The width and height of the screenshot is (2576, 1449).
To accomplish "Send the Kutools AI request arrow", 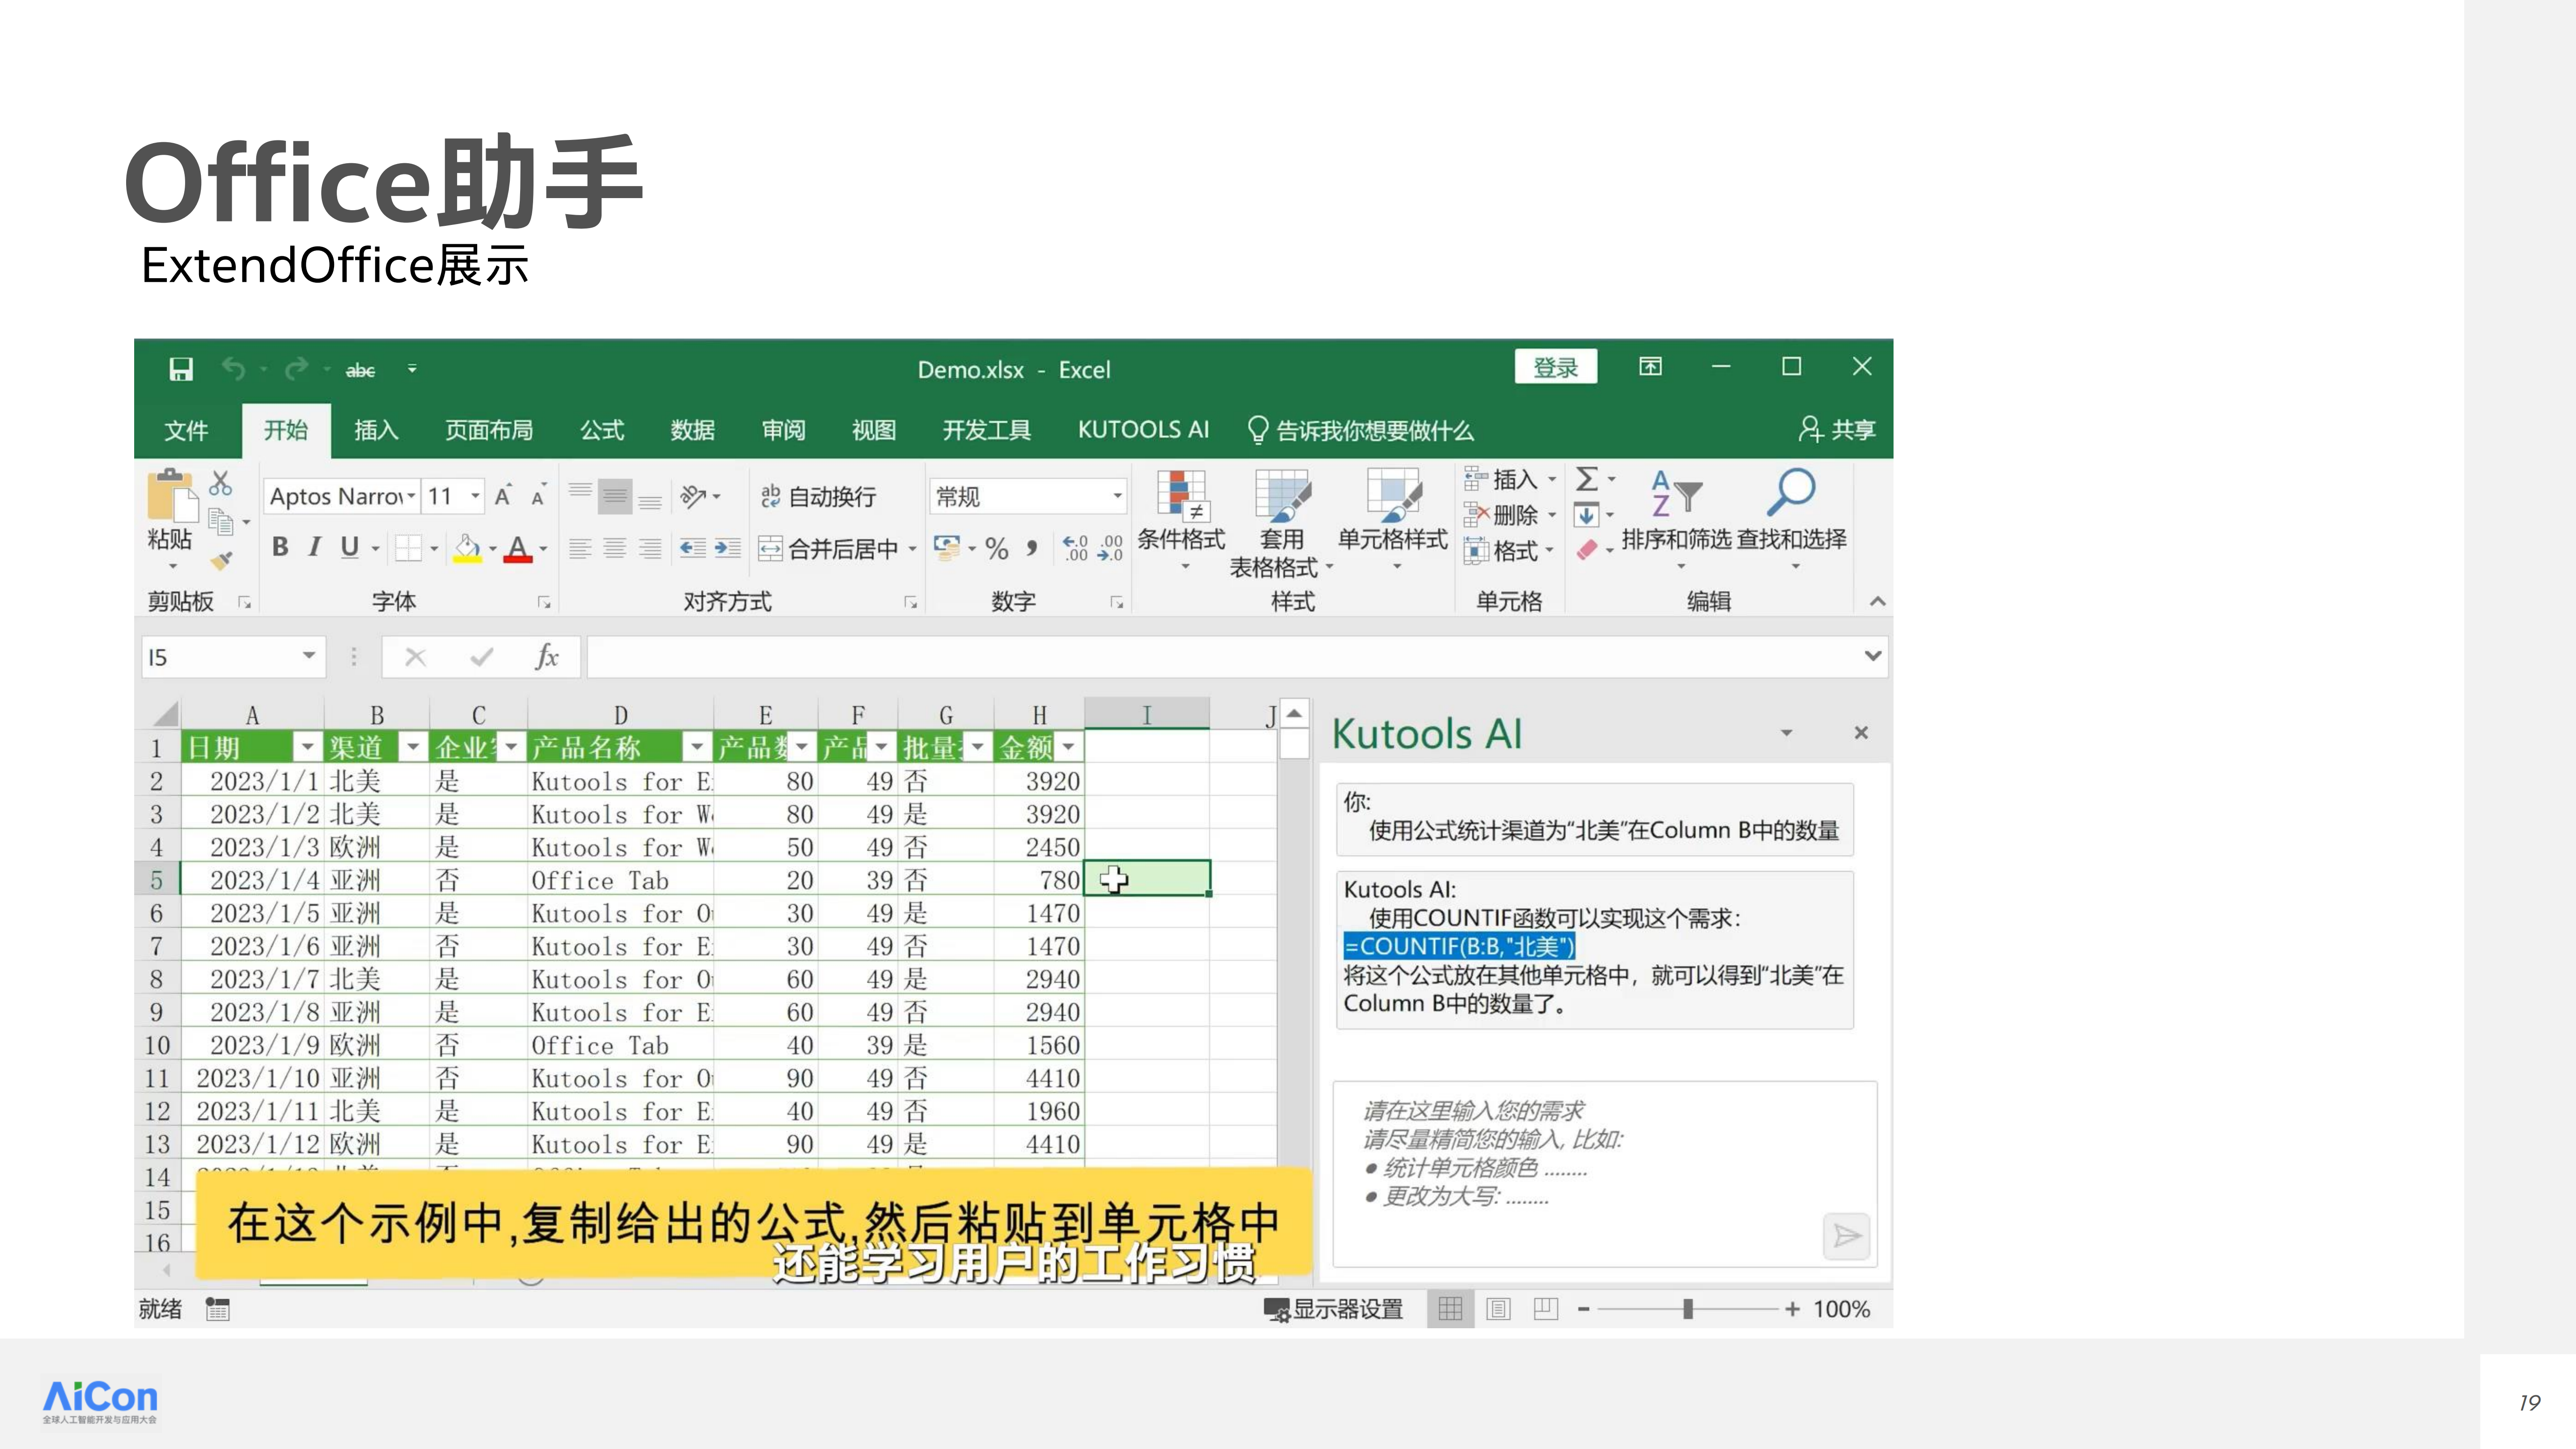I will tap(1846, 1237).
